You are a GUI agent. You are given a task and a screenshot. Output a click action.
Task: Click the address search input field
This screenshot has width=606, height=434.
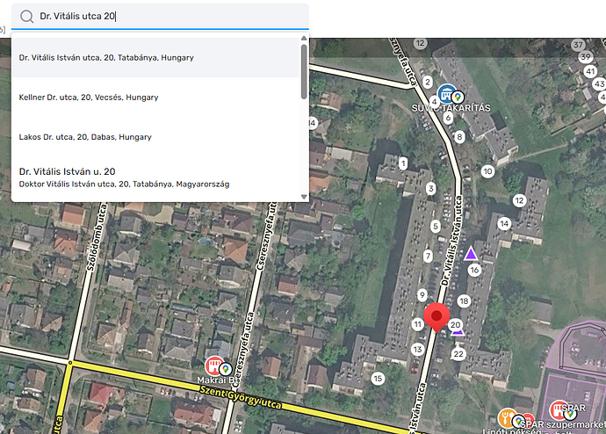(x=160, y=16)
